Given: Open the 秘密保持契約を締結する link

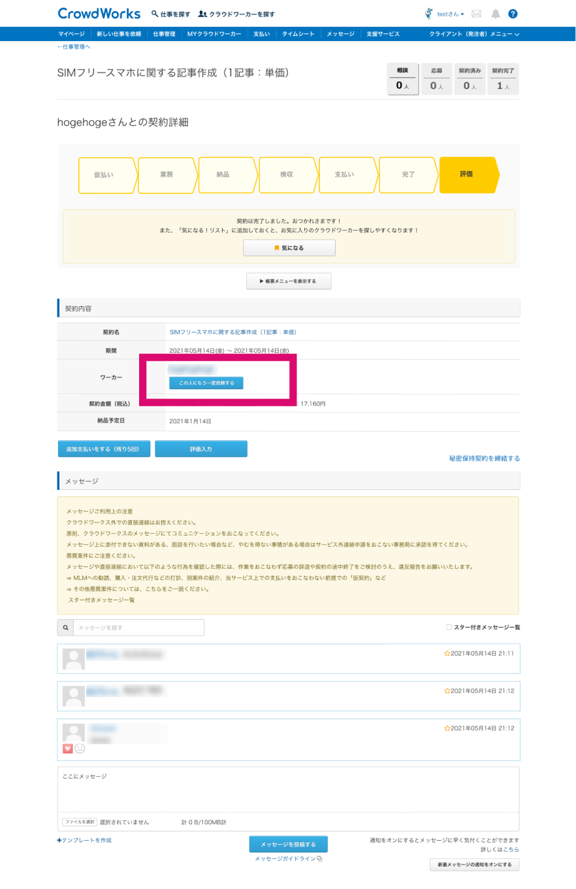Looking at the screenshot, I should click(484, 459).
